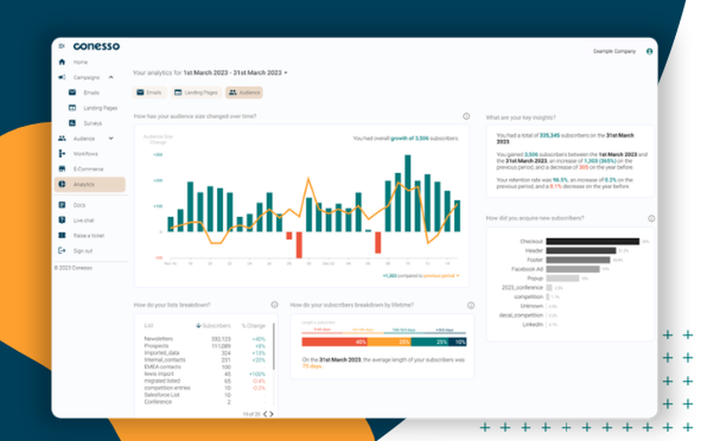Switch to the Emails analytics tab
The width and height of the screenshot is (707, 441).
point(149,93)
